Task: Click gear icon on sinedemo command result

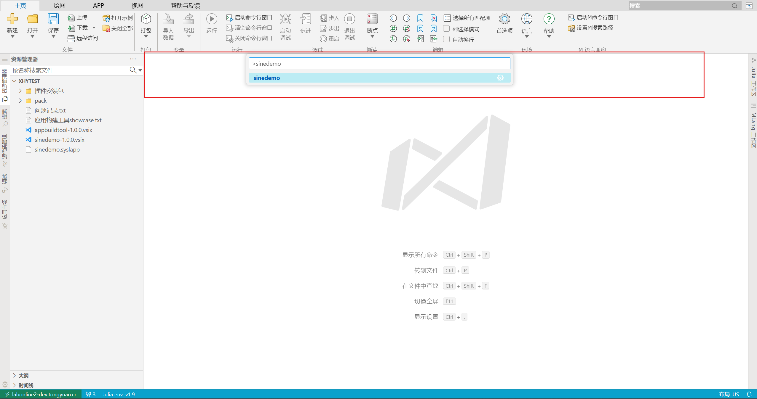Action: tap(500, 78)
